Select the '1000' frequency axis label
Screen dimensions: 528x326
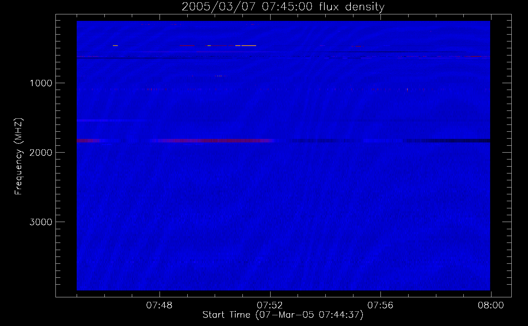click(x=41, y=83)
